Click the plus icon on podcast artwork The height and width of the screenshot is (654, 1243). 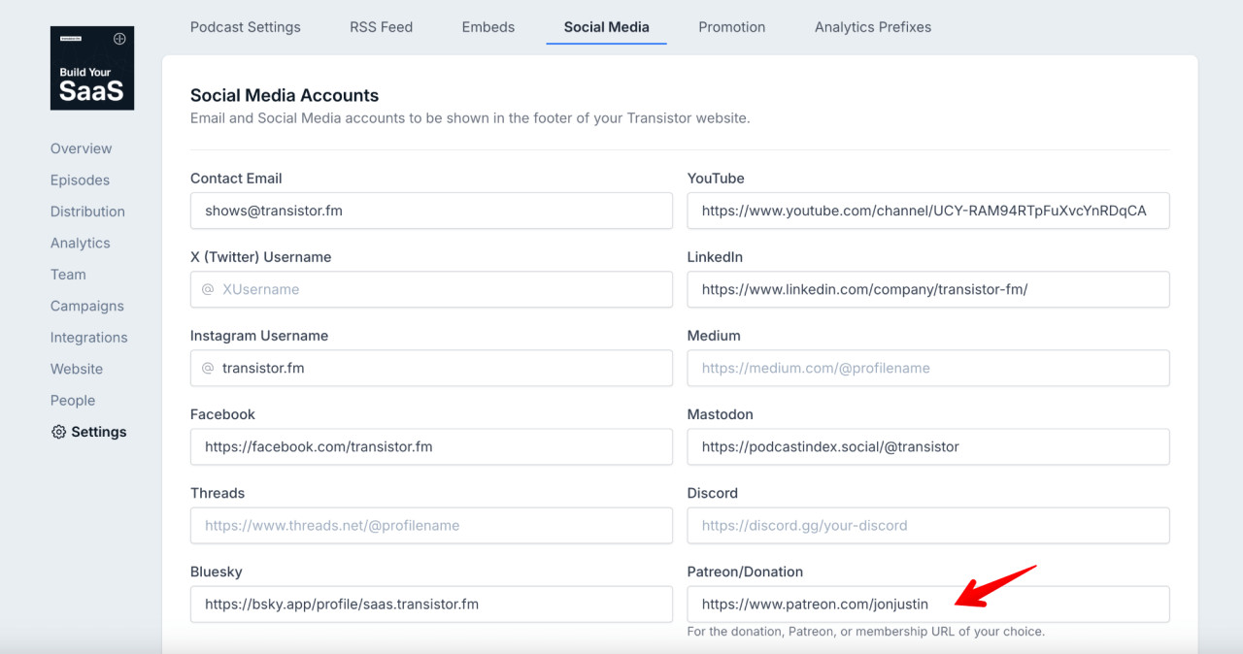[119, 39]
